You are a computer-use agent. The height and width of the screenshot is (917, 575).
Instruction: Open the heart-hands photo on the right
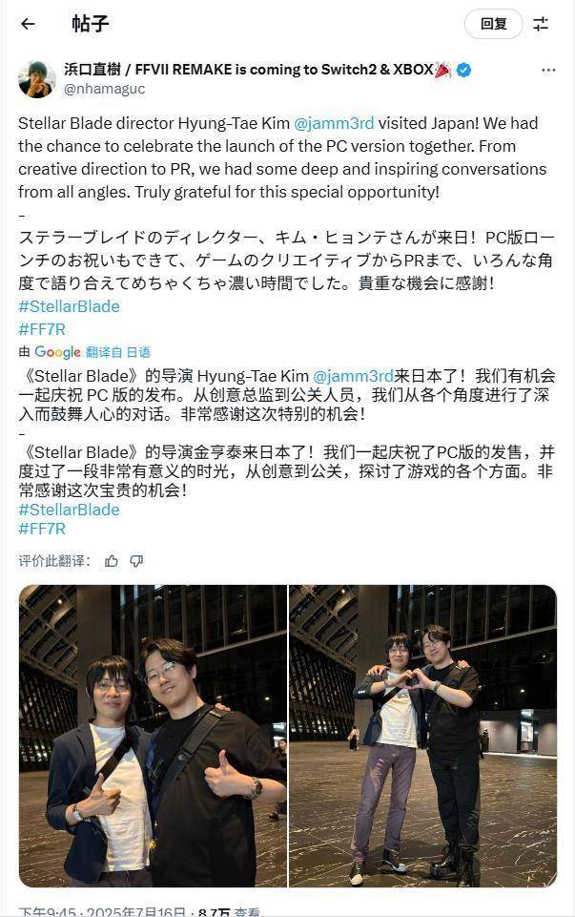pos(423,736)
